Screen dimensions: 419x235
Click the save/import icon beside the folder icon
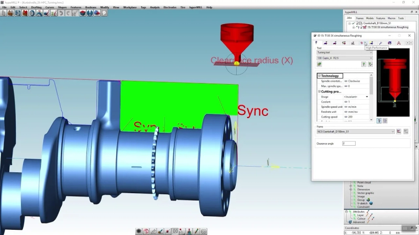18,13
